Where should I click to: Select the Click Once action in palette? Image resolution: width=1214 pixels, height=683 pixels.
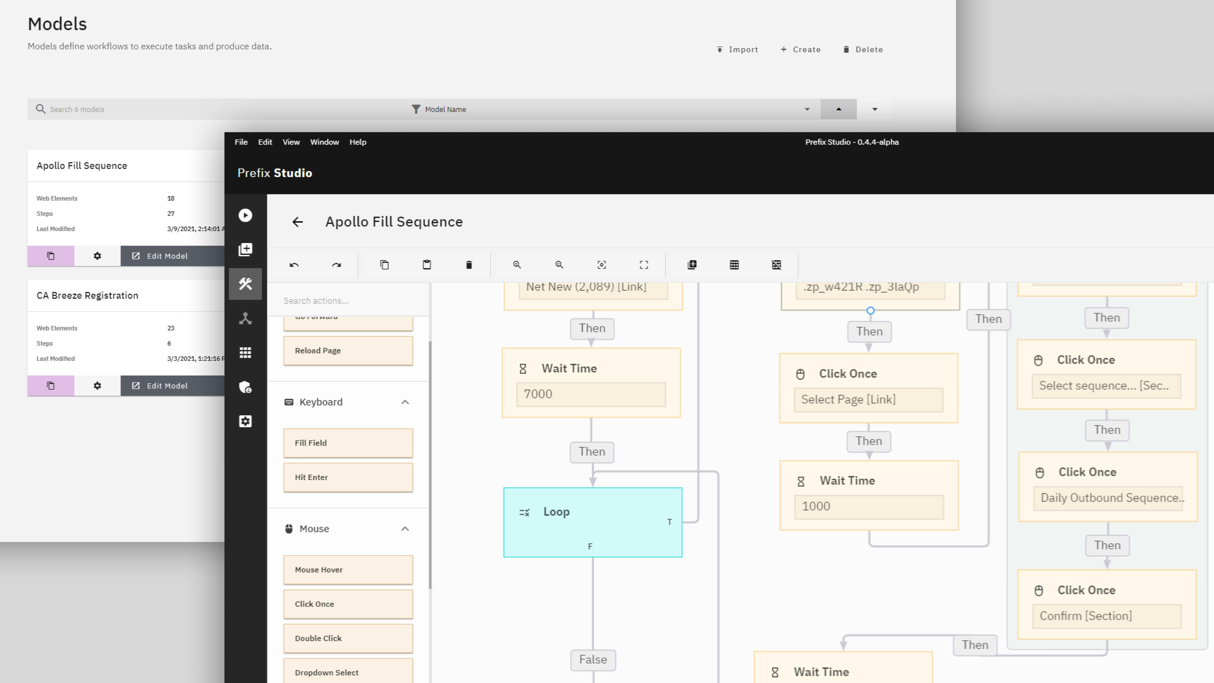pyautogui.click(x=348, y=604)
